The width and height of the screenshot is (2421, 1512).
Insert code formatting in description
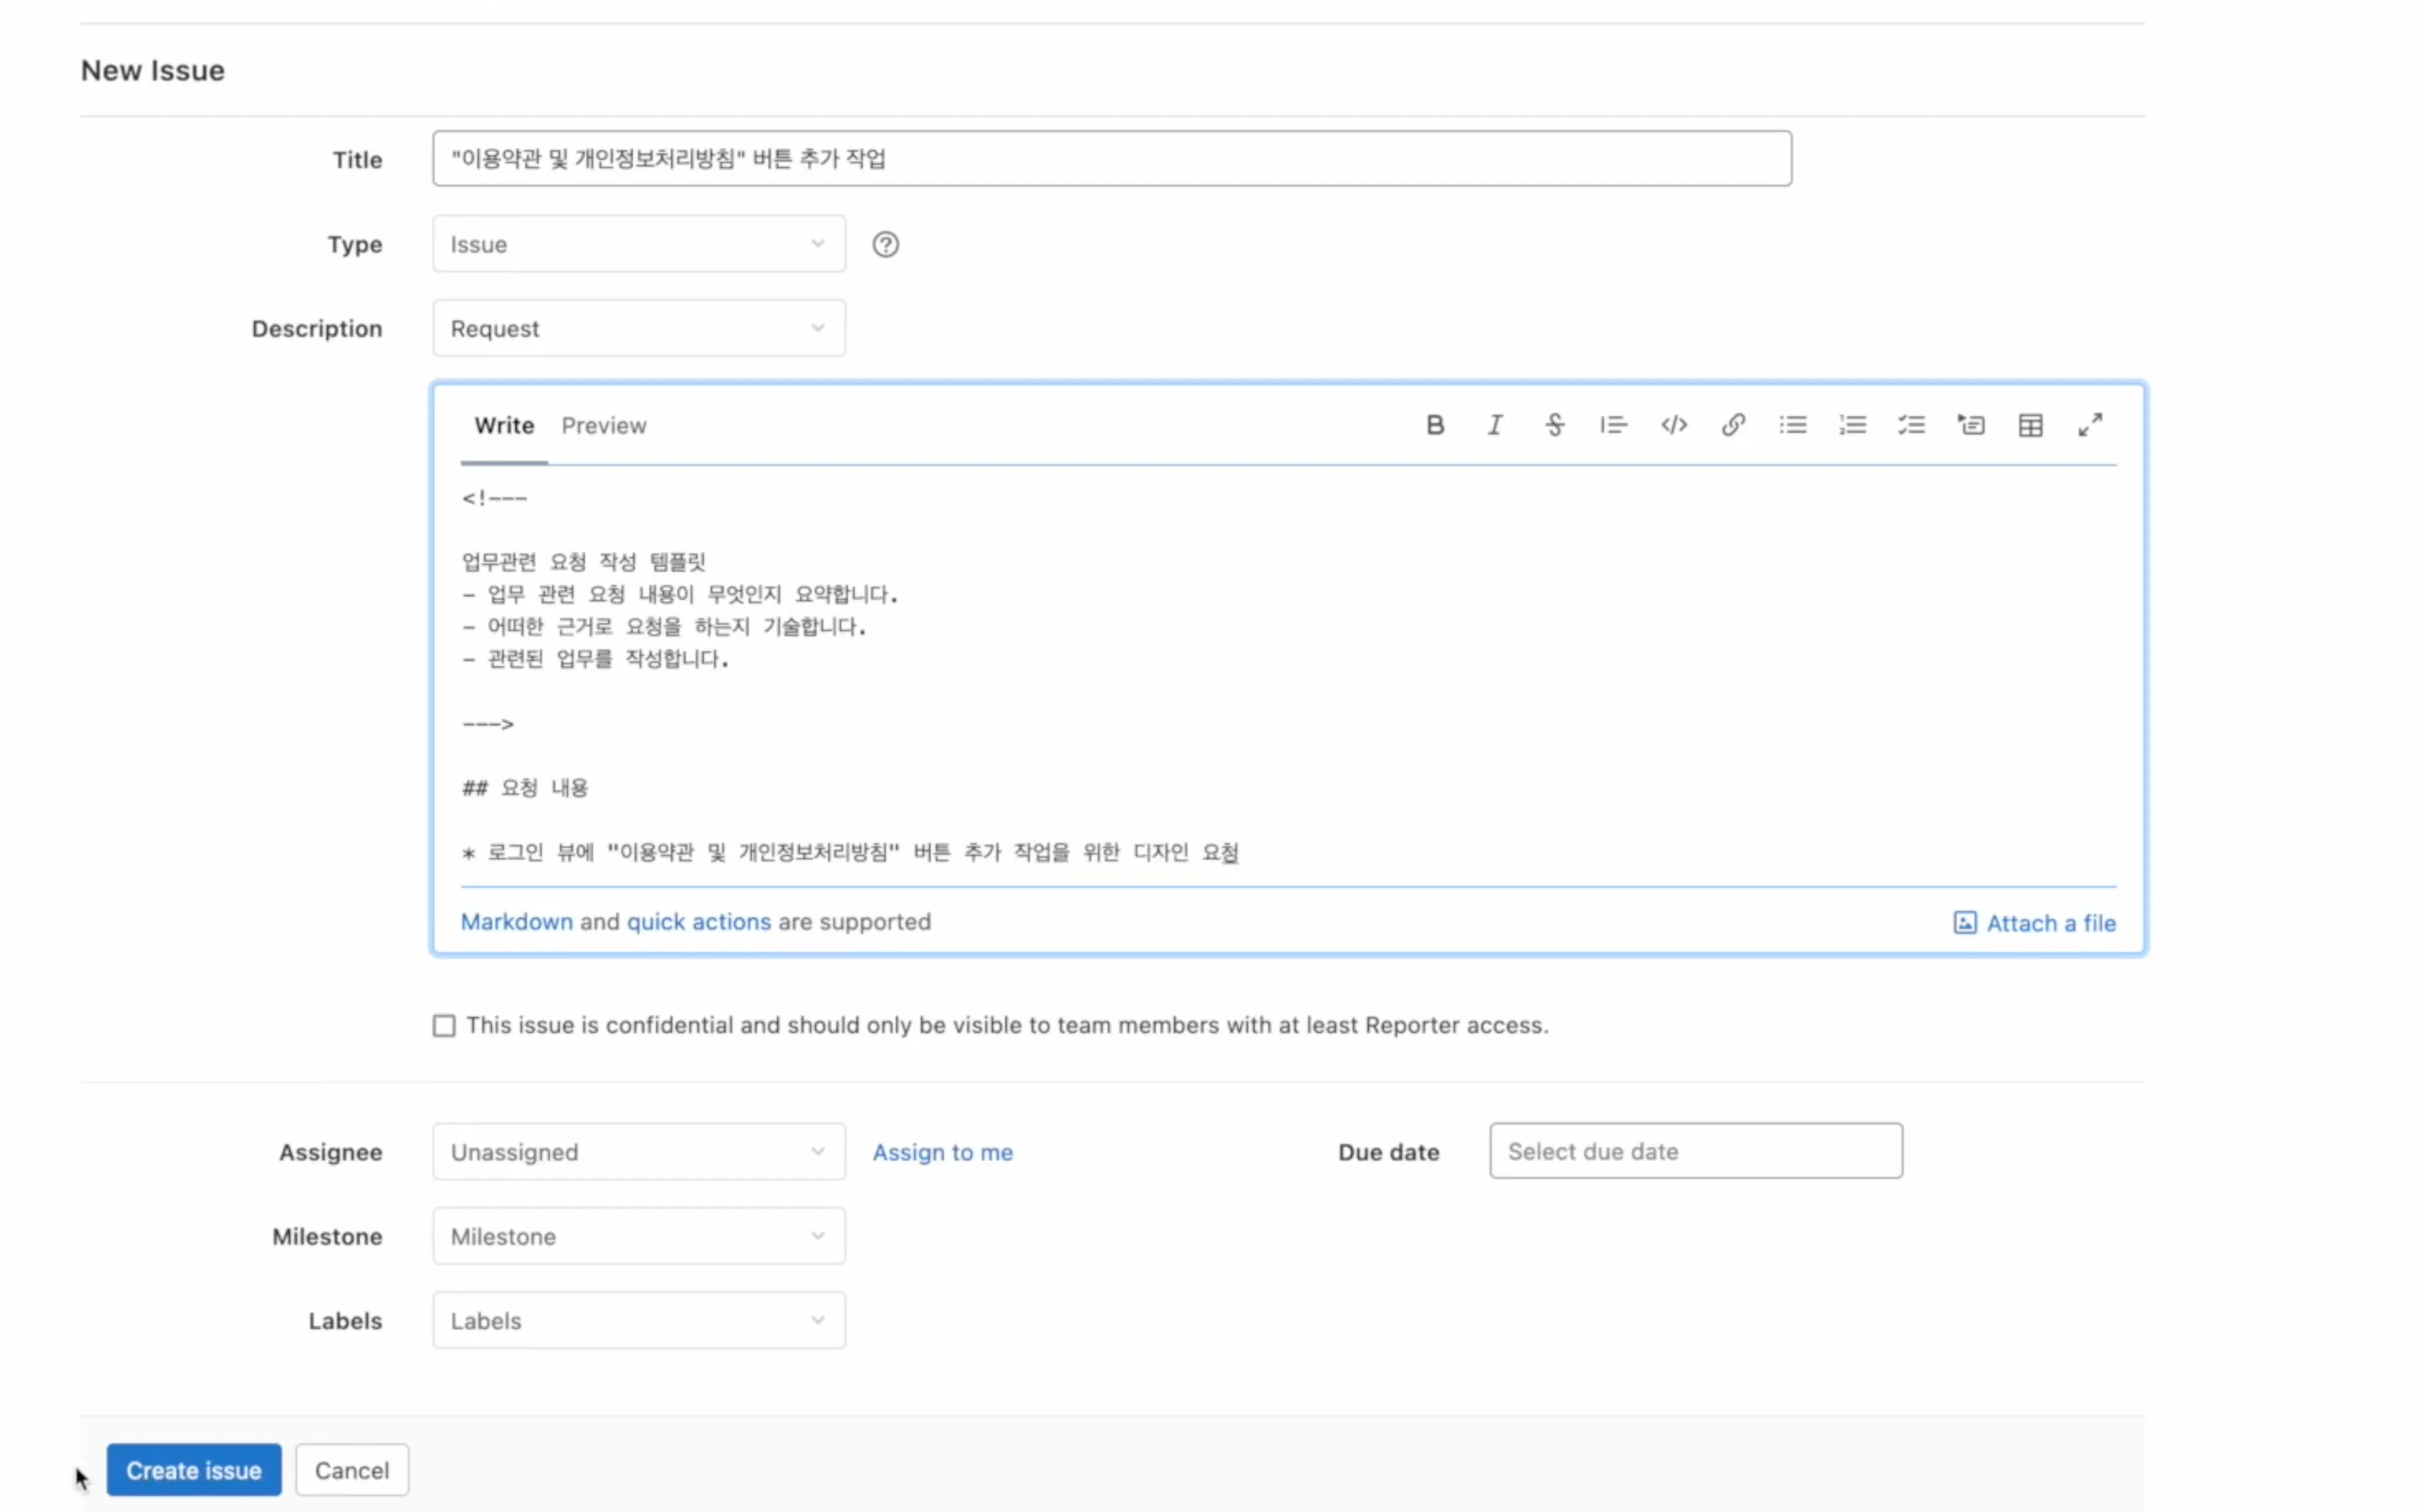(x=1674, y=425)
